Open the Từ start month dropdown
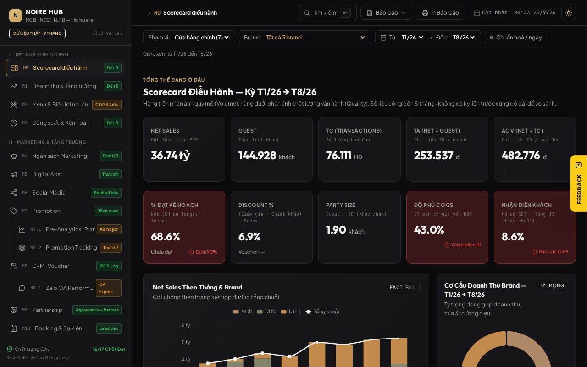The height and width of the screenshot is (367, 587). [x=412, y=38]
